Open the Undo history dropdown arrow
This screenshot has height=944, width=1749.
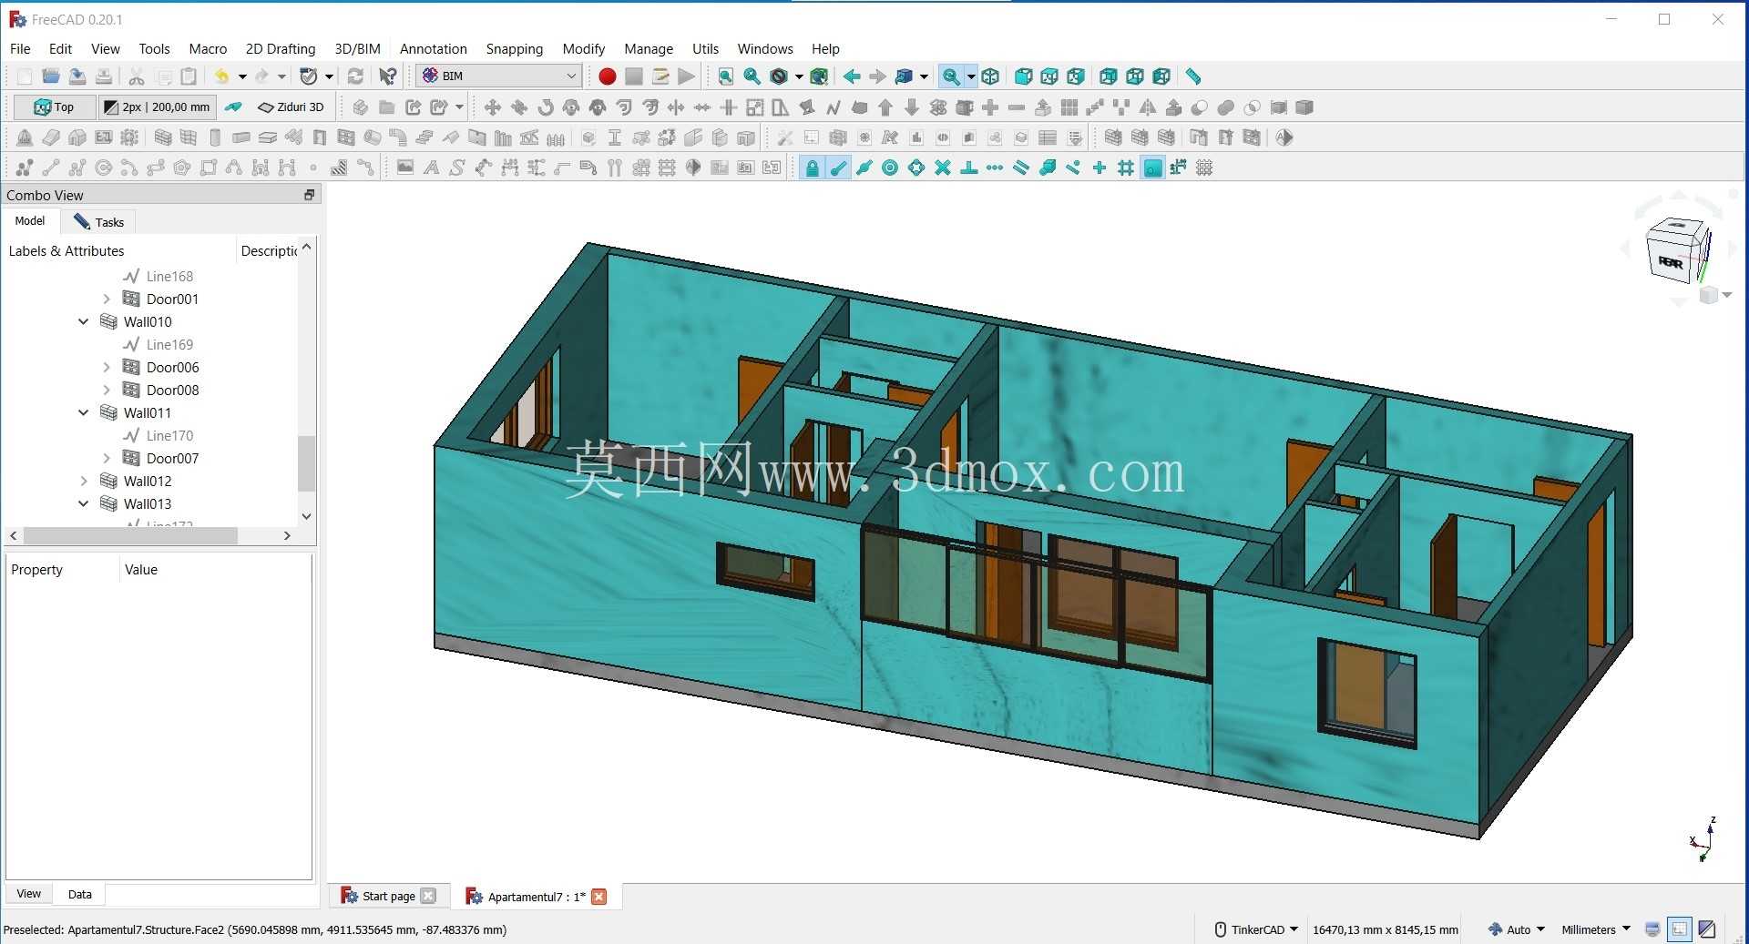[x=242, y=76]
